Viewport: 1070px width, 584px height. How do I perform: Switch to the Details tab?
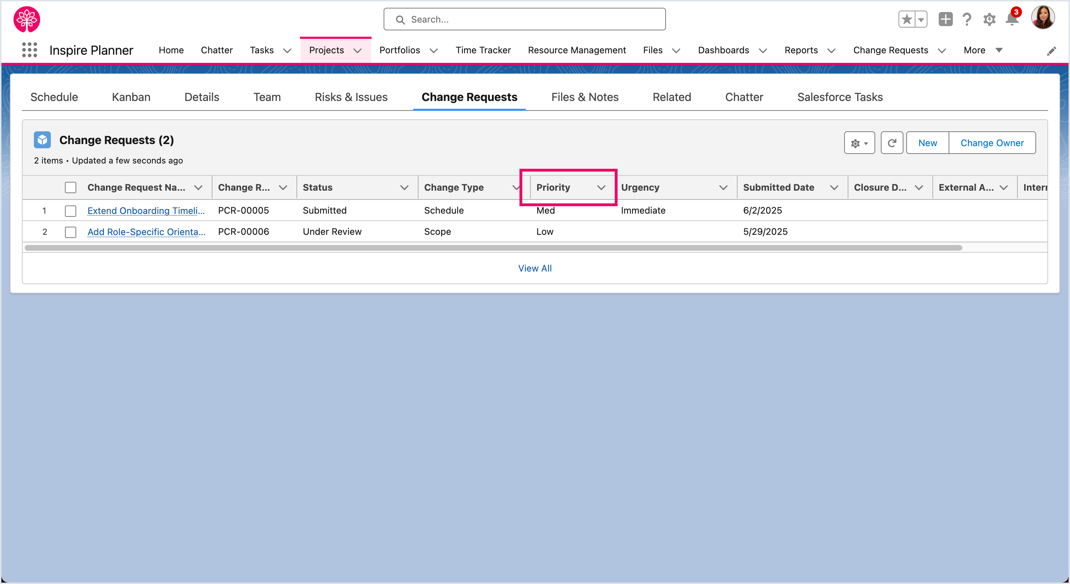202,97
